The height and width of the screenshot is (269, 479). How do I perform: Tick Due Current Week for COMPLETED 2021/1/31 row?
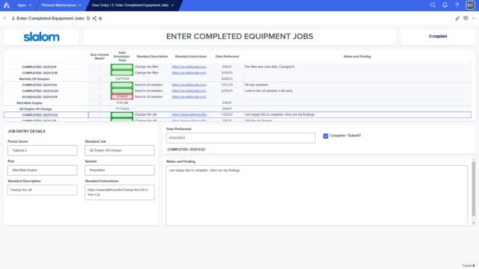[100, 84]
